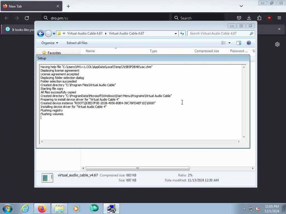The width and height of the screenshot is (286, 214).
Task: Click the Firefox address bar dro.pm/as
Action: (105, 18)
